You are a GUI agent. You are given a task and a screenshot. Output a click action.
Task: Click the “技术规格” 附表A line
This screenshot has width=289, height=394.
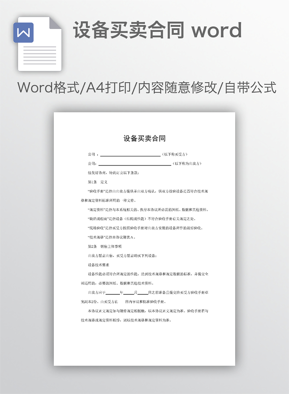point(112,237)
